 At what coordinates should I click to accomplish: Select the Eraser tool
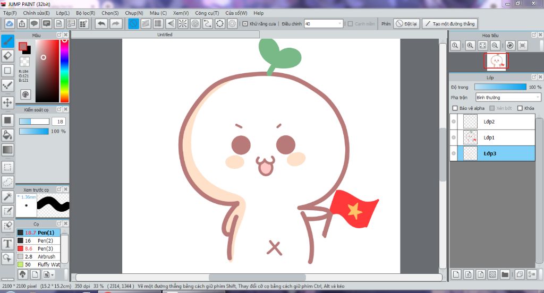click(7, 56)
